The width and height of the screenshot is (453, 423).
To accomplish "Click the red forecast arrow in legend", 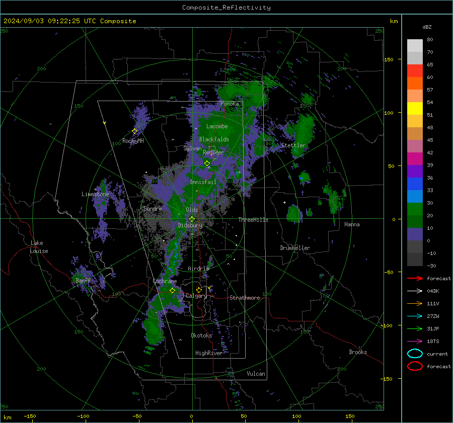I will pos(415,278).
